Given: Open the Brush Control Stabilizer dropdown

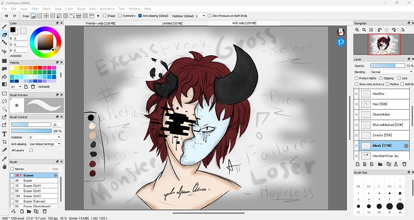Looking at the screenshot, I should [44, 137].
